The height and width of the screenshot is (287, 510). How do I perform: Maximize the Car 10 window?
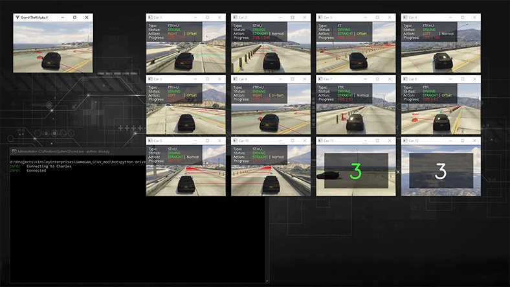pos(292,140)
